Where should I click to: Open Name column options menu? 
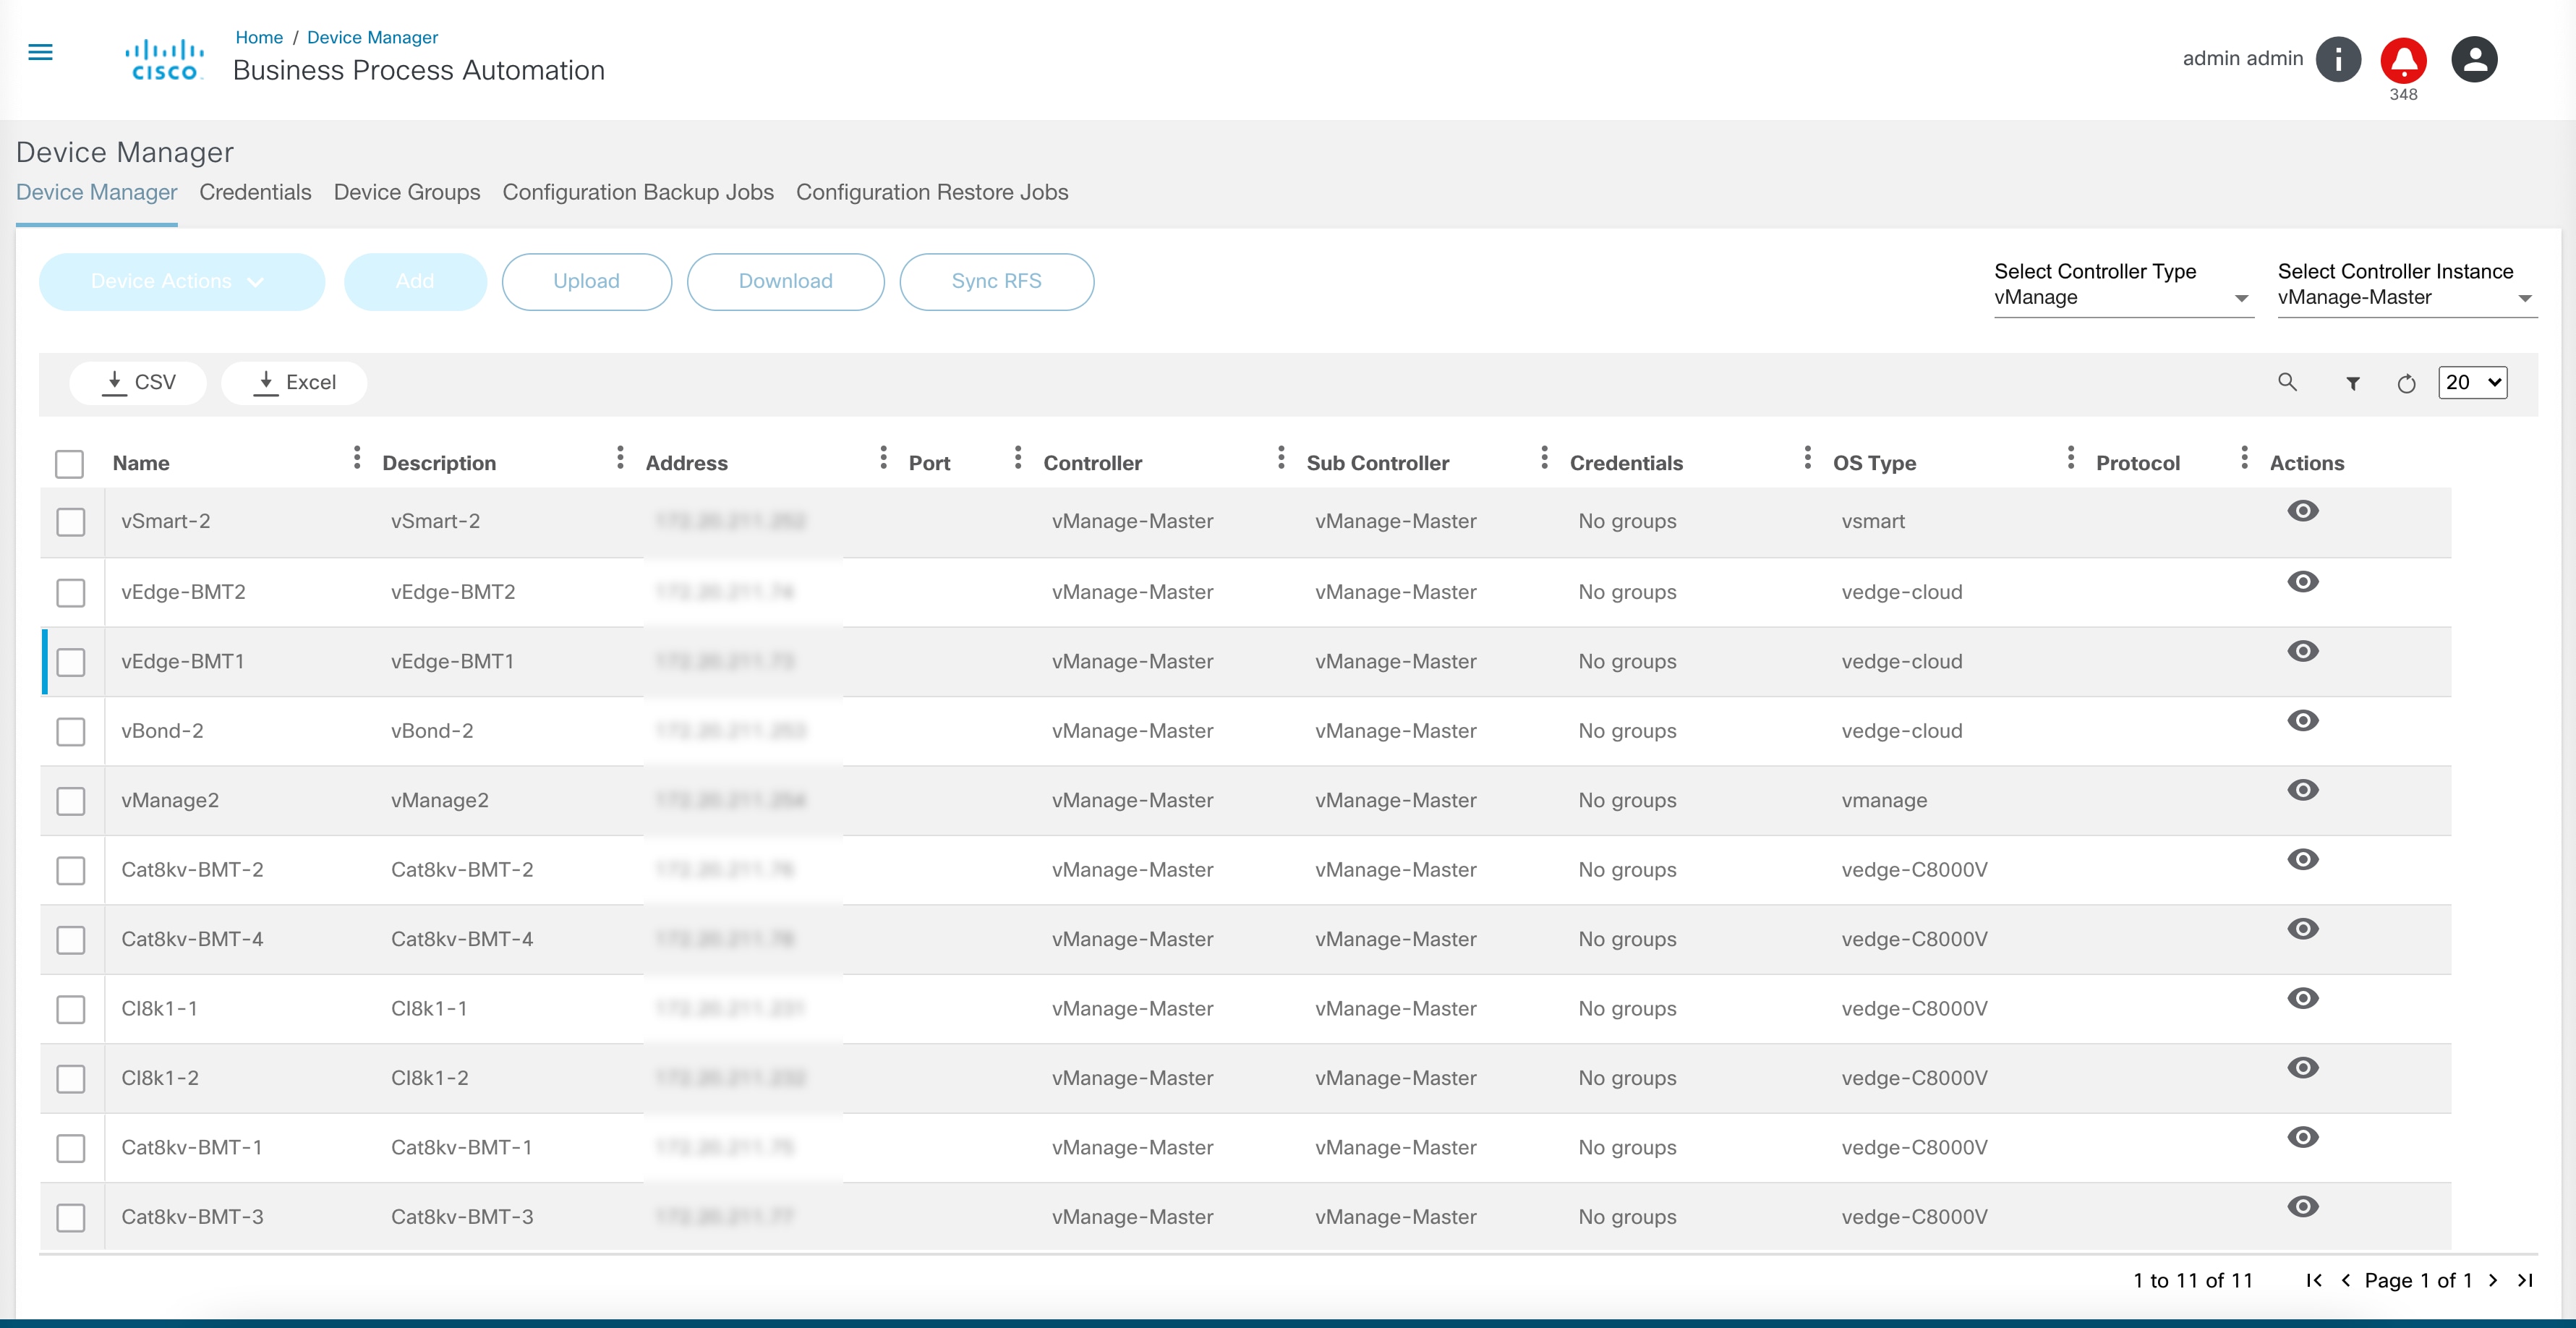pyautogui.click(x=357, y=458)
